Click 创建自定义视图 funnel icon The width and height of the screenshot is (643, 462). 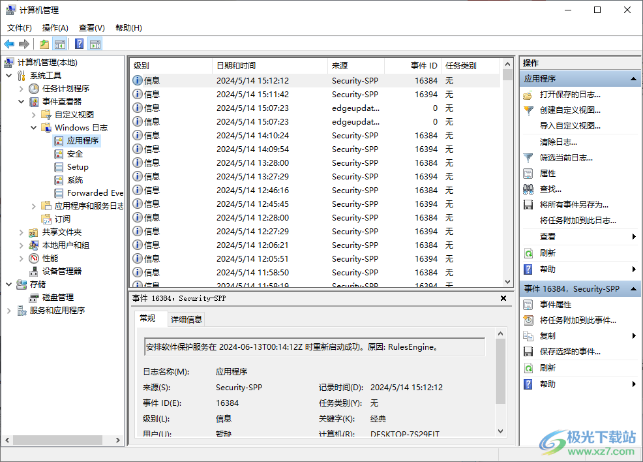tap(528, 110)
